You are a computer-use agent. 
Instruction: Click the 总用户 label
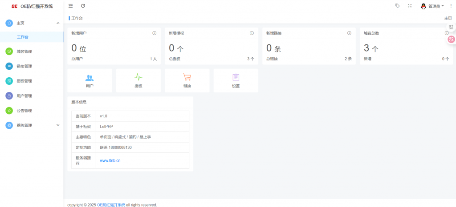coord(77,59)
